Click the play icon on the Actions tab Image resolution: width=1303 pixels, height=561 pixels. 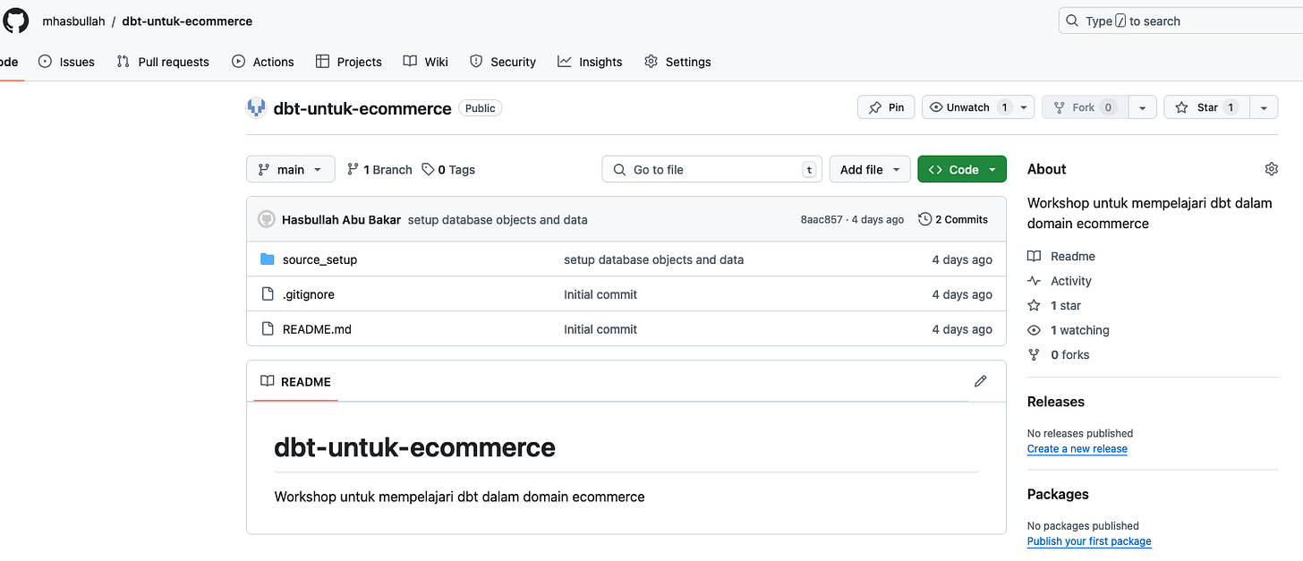click(238, 62)
